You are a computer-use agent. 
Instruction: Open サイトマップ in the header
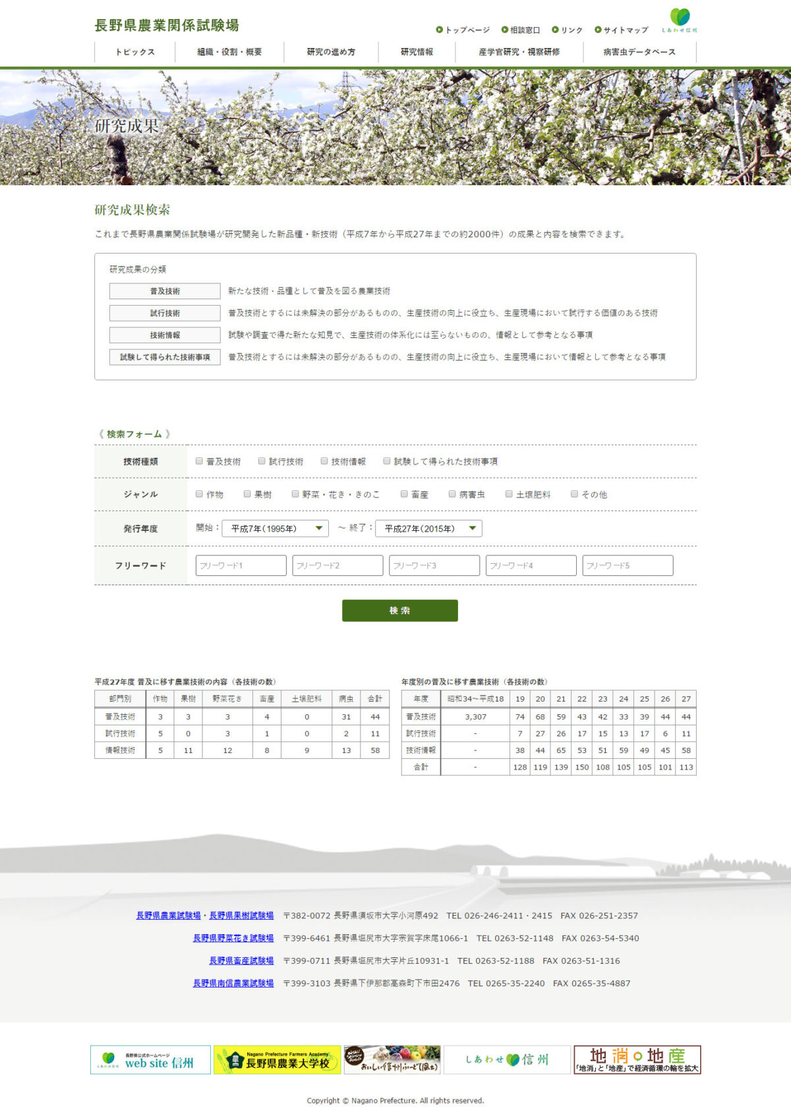pyautogui.click(x=621, y=30)
